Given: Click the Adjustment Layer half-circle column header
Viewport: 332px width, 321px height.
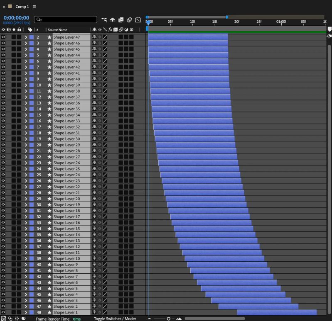Looking at the screenshot, I should (x=126, y=29).
